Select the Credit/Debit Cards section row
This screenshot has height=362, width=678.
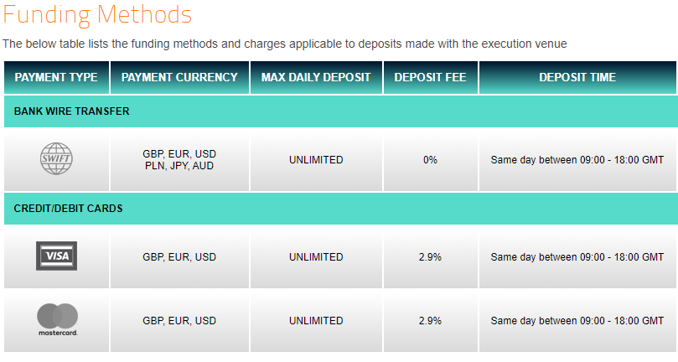340,209
